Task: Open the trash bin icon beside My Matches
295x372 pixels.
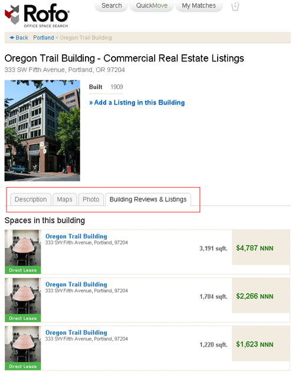Action: pos(235,6)
